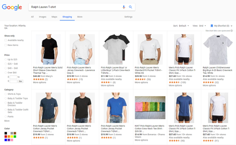
Task: Open the NWT Polo Cotton Crew Neck Tee listing
Action: coord(149,128)
